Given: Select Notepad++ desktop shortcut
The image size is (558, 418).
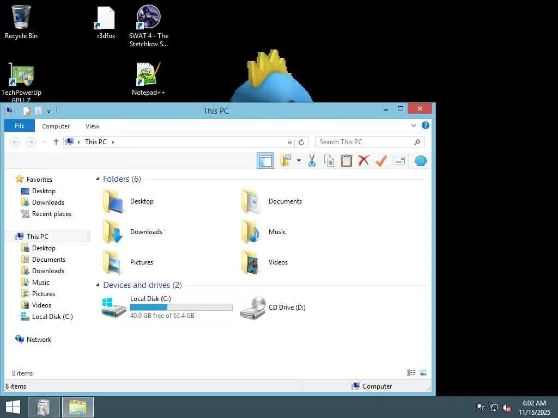Looking at the screenshot, I should click(148, 79).
